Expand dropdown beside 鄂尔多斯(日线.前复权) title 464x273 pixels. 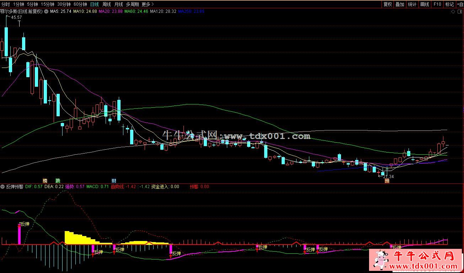click(x=46, y=11)
